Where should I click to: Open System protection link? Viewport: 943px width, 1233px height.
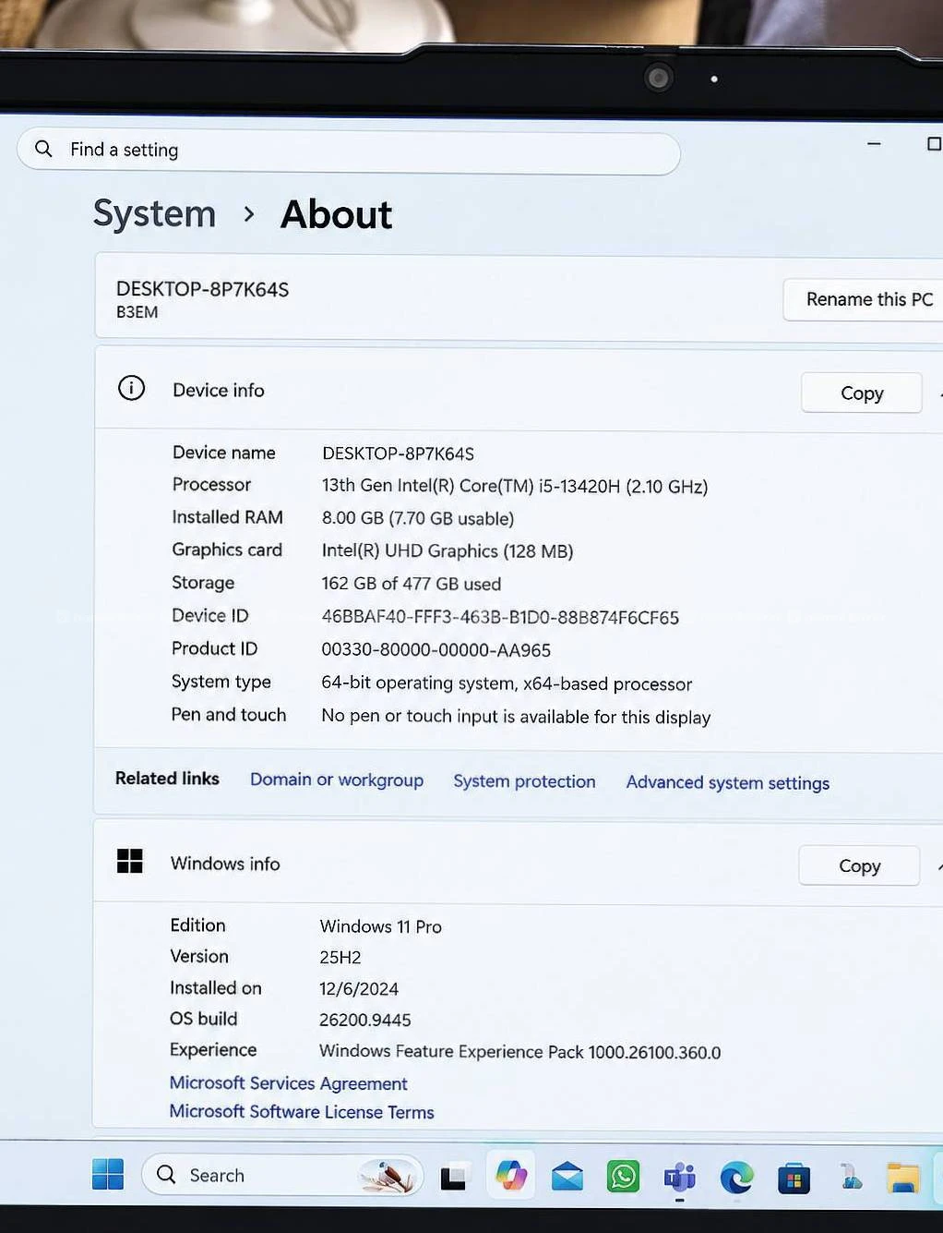point(524,781)
